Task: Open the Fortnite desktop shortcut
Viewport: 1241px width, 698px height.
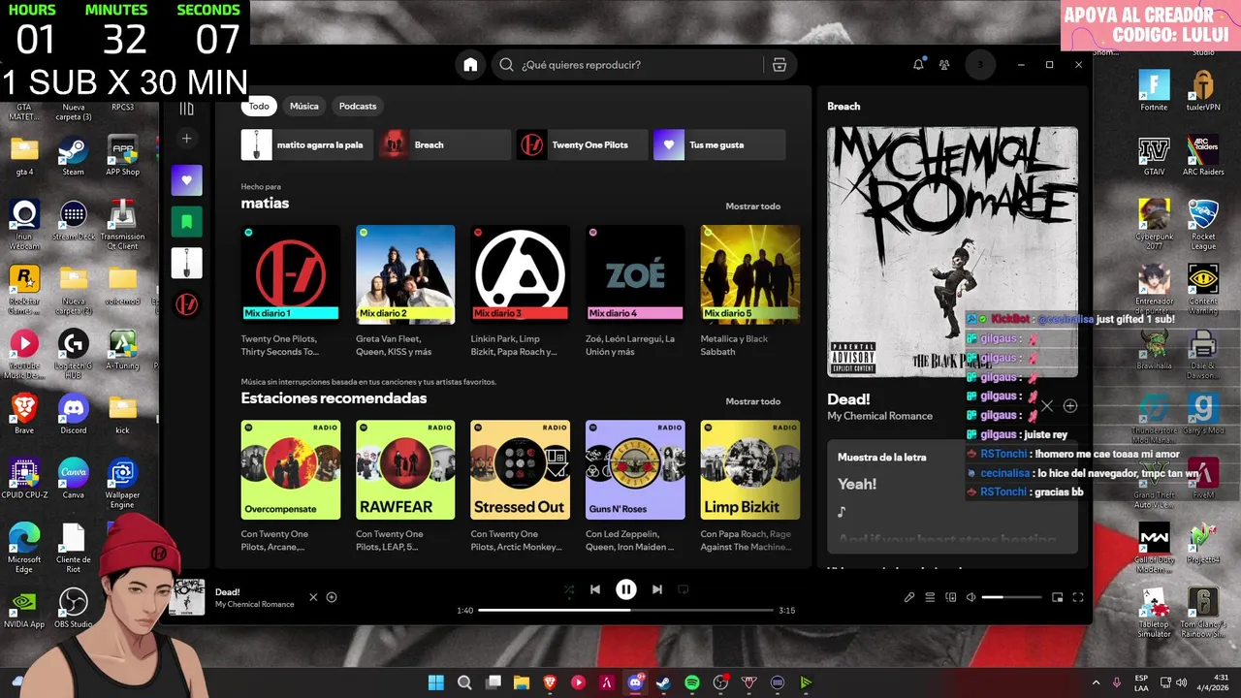Action: point(1154,91)
